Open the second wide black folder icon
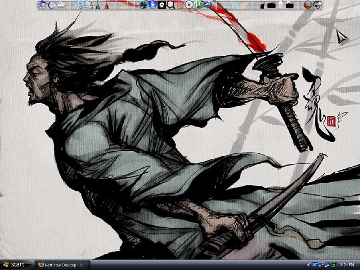The width and height of the screenshot is (360, 270). (271, 5)
